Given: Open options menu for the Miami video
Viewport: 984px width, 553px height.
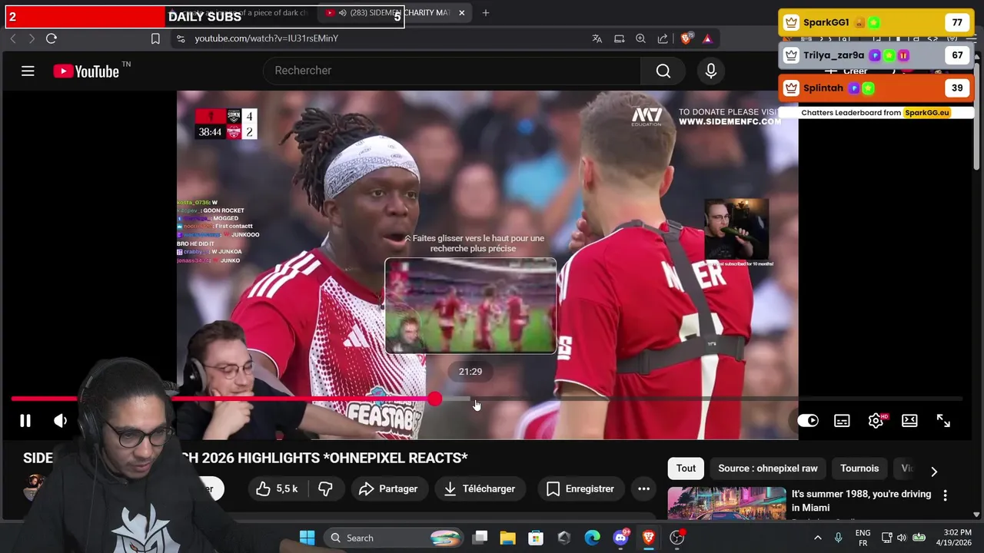Looking at the screenshot, I should tap(945, 495).
